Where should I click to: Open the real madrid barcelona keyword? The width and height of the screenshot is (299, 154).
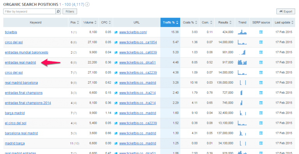tap(21, 83)
